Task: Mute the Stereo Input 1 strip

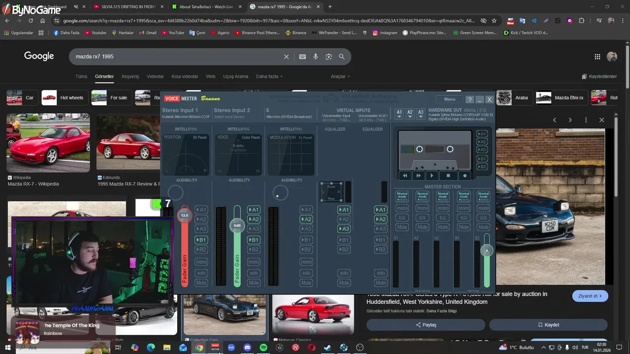Action: 201,283
